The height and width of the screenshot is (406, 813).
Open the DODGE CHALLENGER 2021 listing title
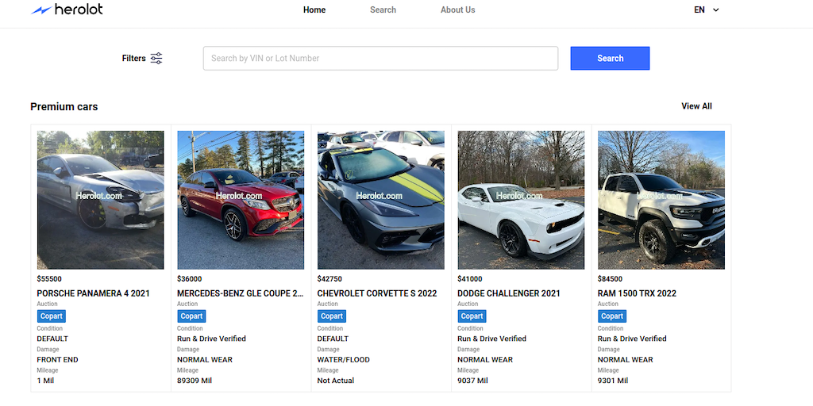pyautogui.click(x=509, y=293)
